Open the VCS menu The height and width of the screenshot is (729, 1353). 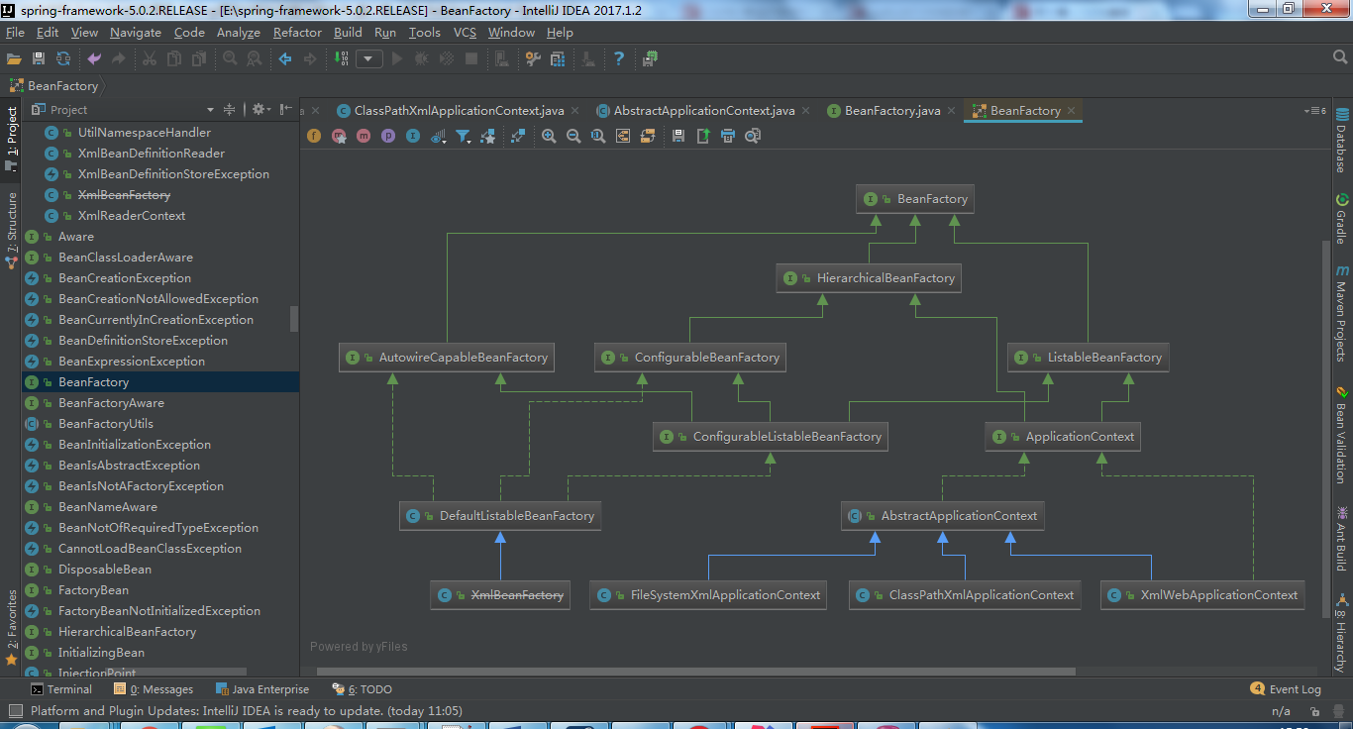pos(465,33)
